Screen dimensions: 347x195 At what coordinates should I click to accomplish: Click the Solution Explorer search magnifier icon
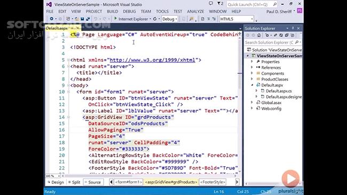(297, 42)
